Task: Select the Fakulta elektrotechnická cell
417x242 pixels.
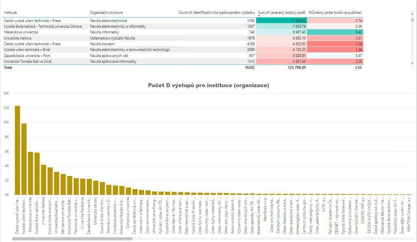Action: tap(108, 20)
